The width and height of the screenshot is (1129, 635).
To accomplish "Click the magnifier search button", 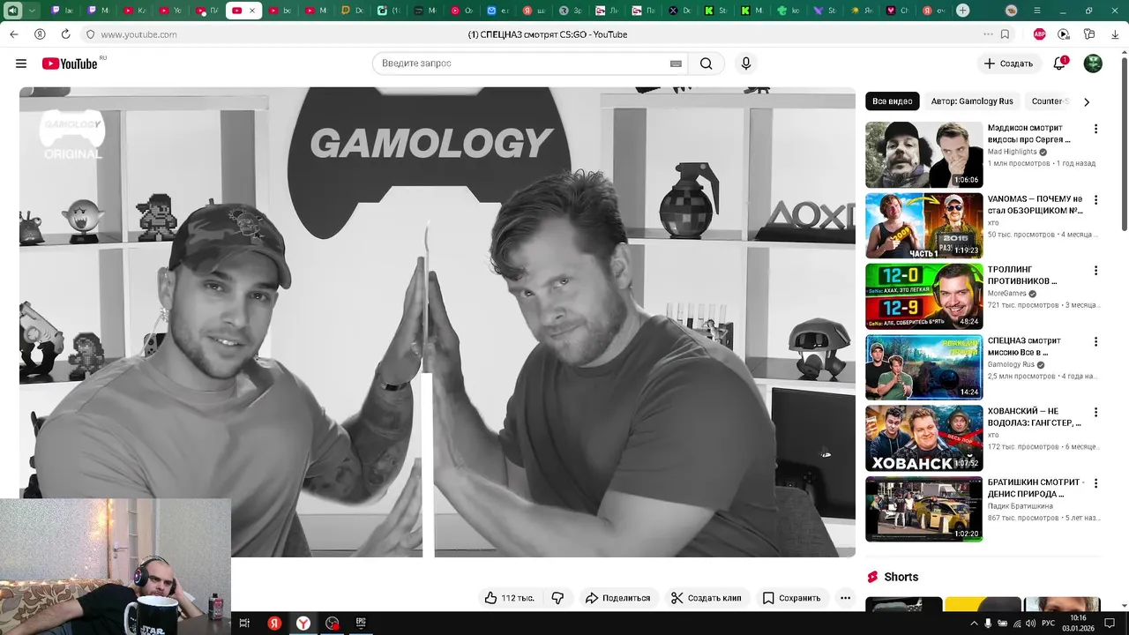I will point(707,63).
